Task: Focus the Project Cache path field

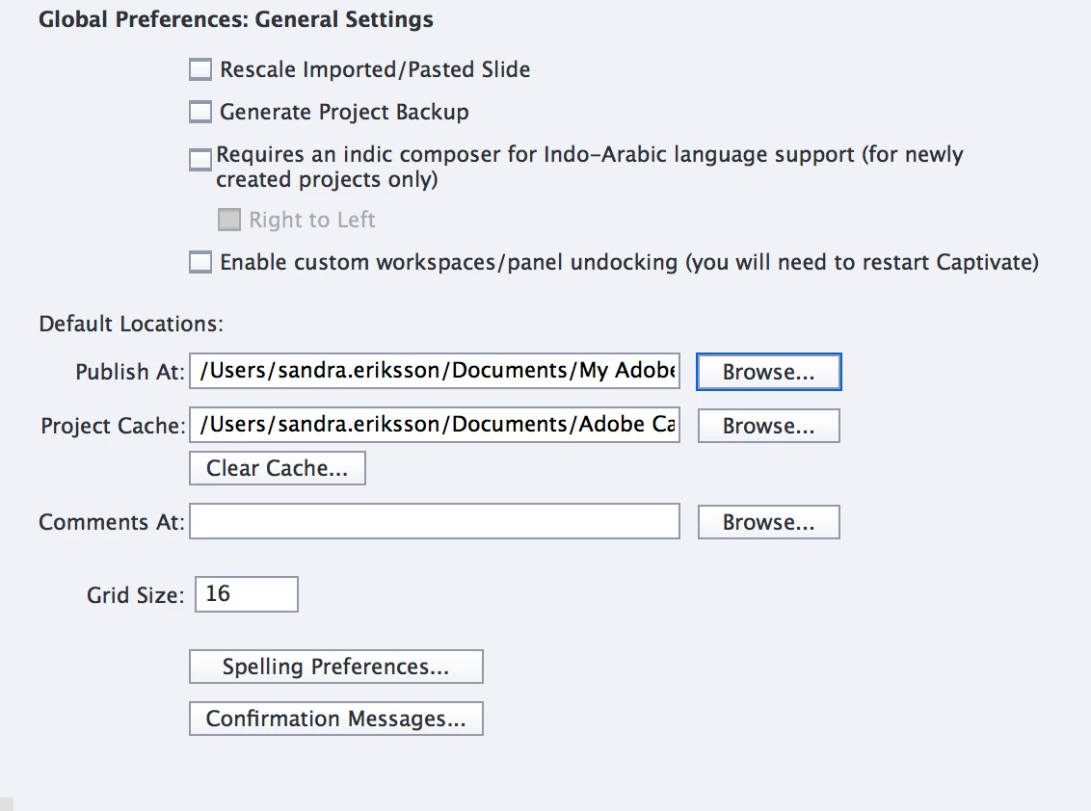Action: point(435,425)
